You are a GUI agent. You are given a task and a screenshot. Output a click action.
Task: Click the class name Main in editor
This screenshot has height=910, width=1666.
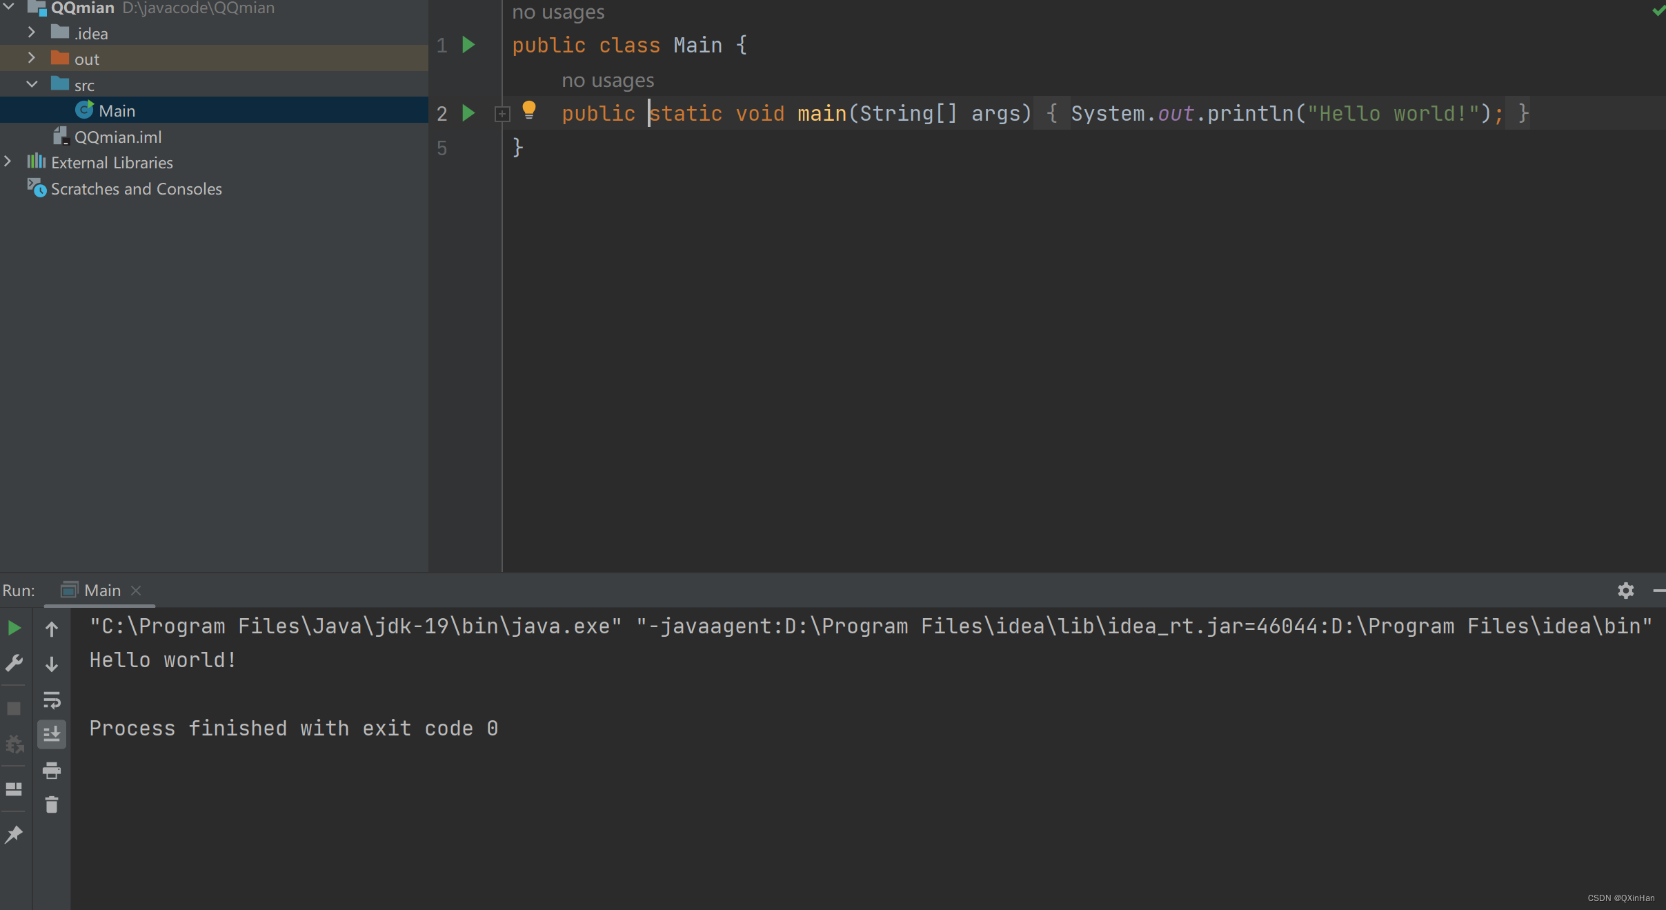coord(697,45)
